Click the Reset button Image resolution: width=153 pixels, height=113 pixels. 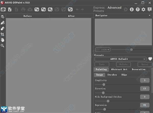[x=145, y=64]
